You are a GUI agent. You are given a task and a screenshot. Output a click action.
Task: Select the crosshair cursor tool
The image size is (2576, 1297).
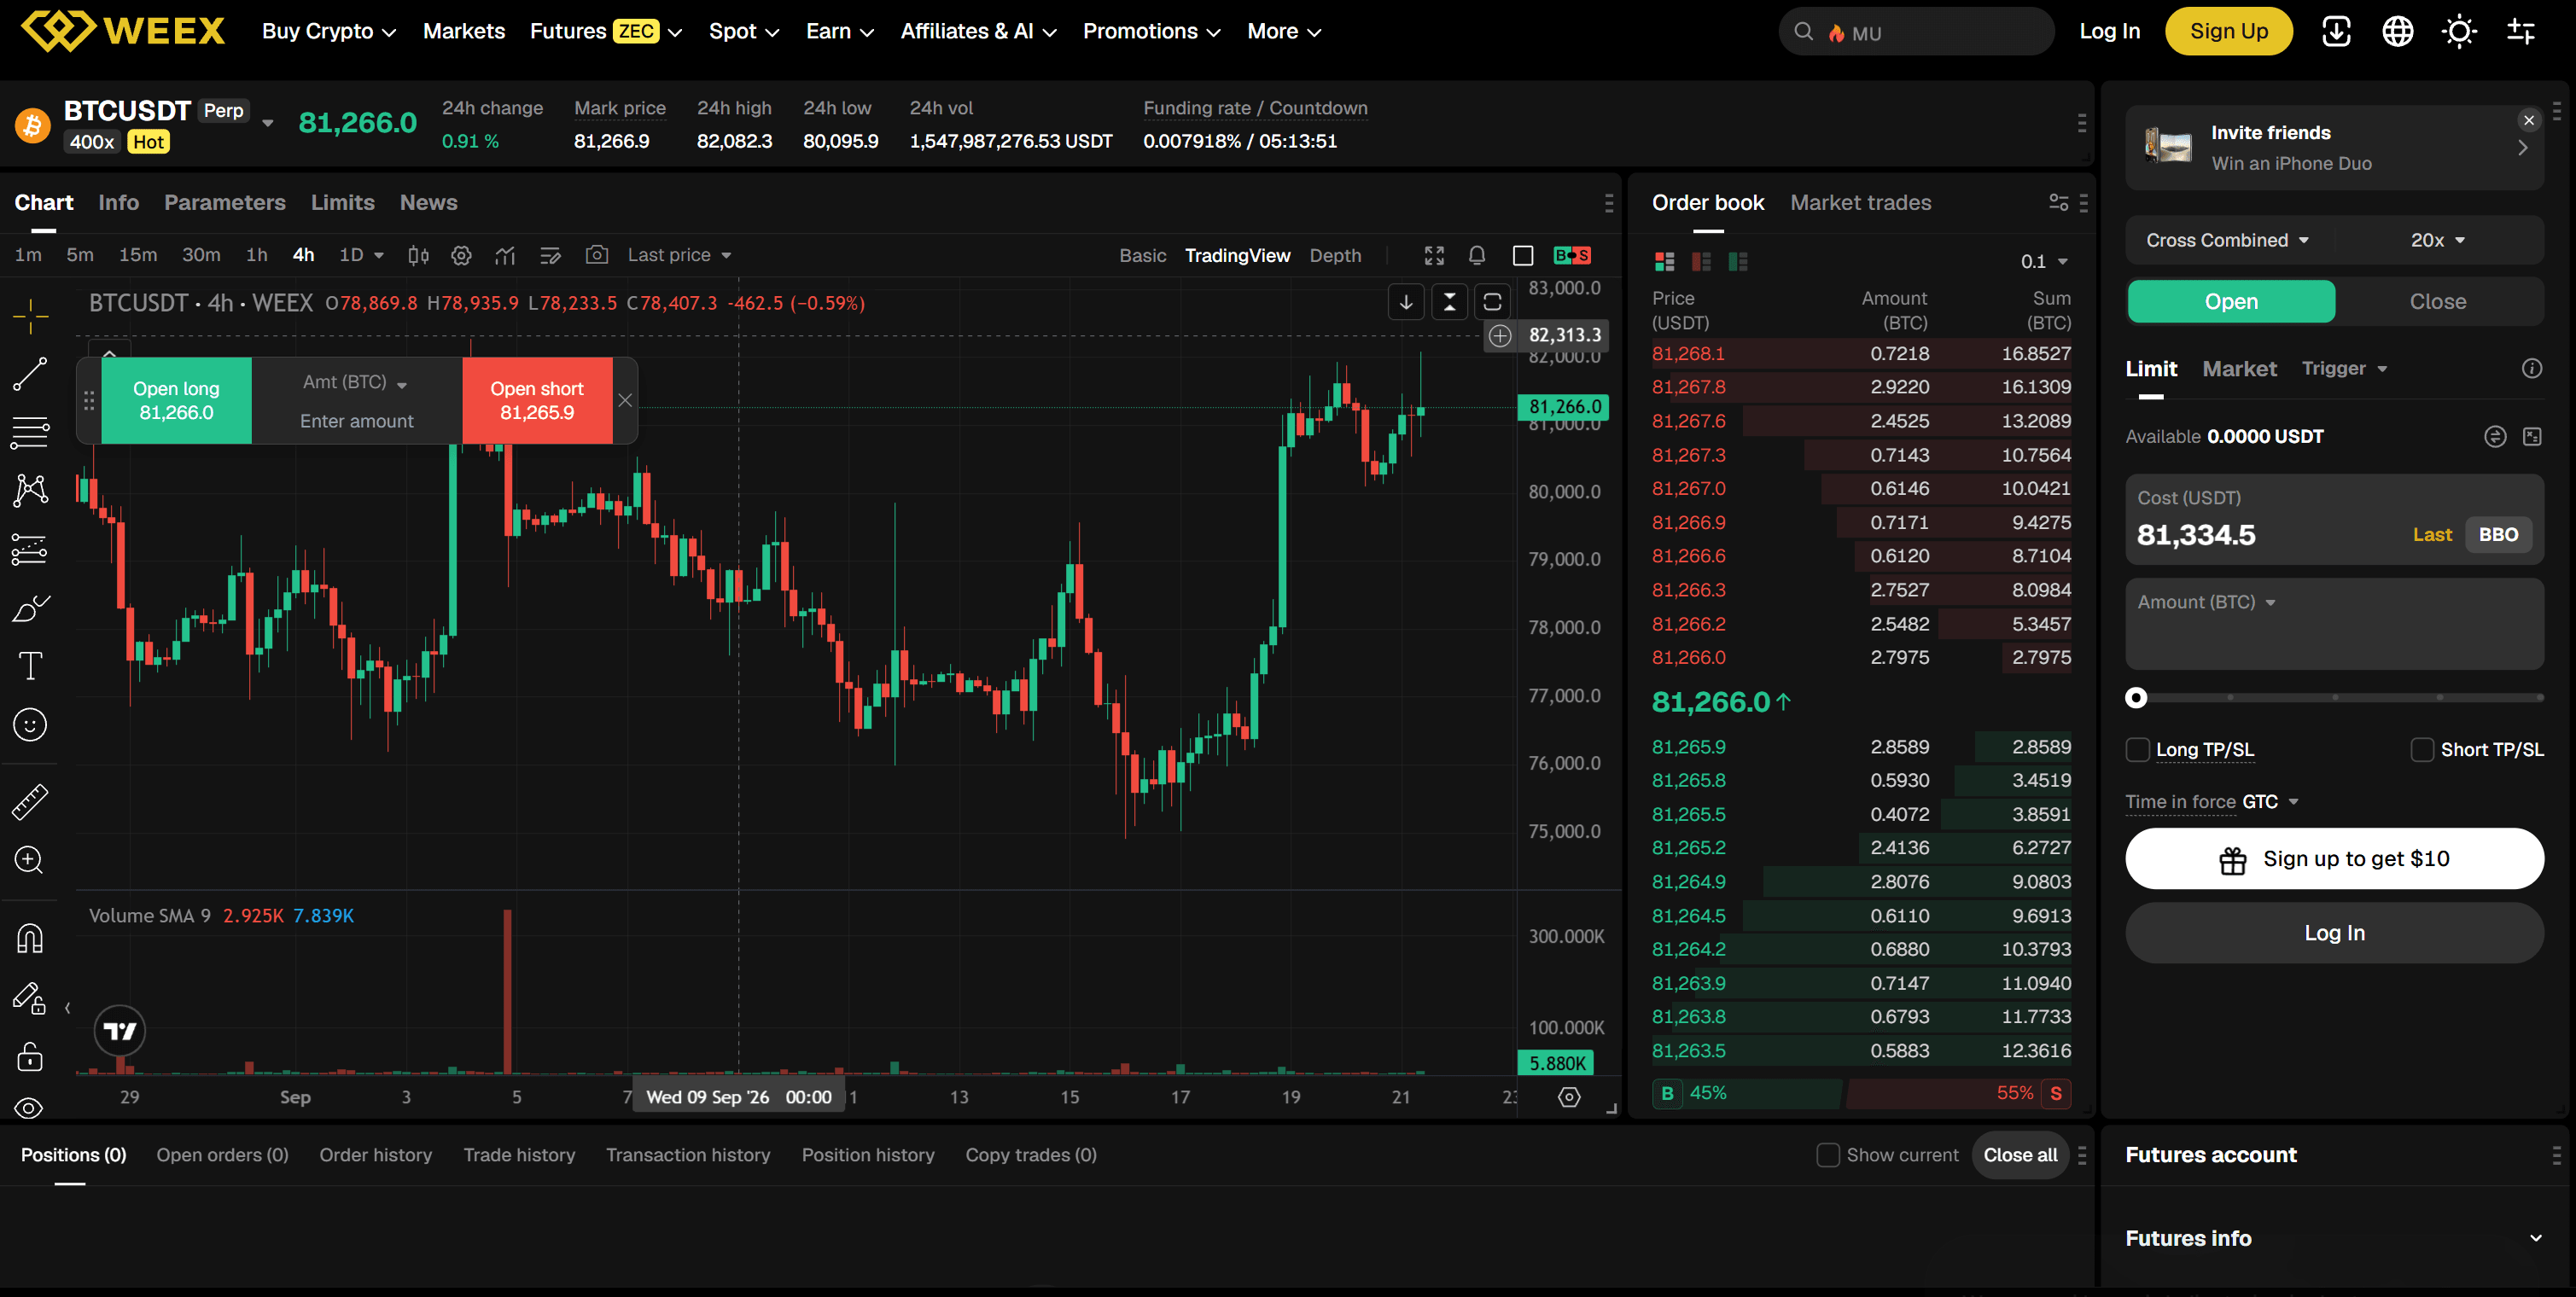[x=30, y=316]
